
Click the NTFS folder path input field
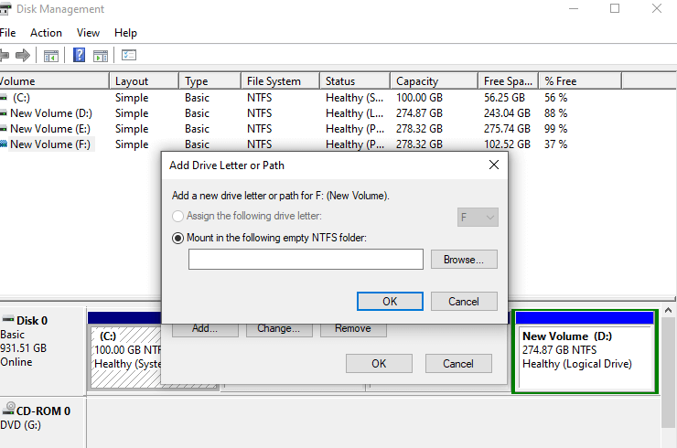[x=306, y=259]
